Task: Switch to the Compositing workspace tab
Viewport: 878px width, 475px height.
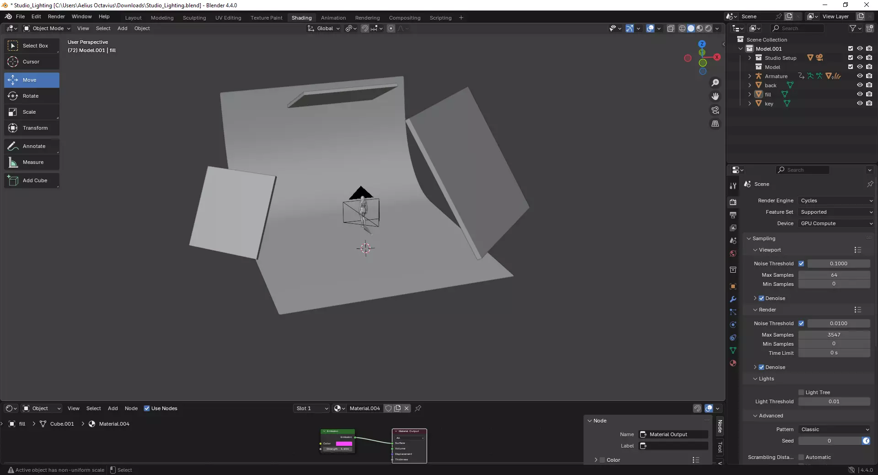Action: click(405, 18)
